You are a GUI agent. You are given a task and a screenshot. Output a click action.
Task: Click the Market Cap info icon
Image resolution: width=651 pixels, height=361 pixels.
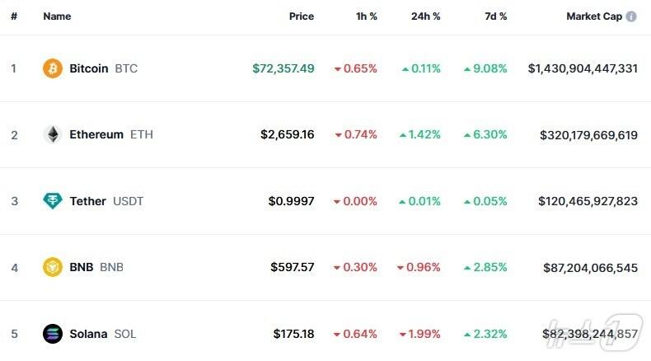631,16
